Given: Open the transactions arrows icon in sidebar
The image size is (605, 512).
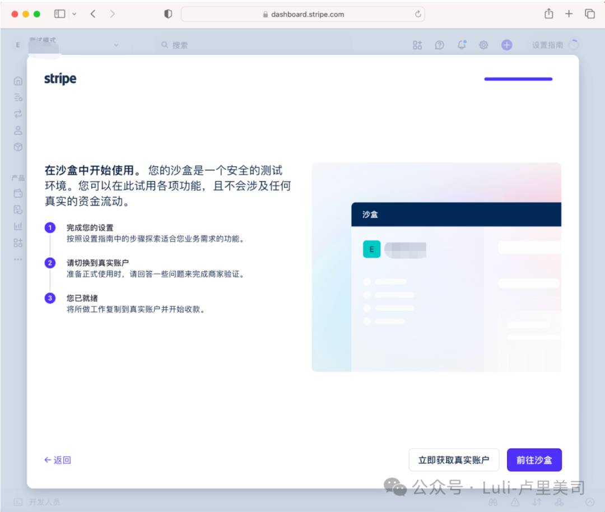Looking at the screenshot, I should 18,114.
